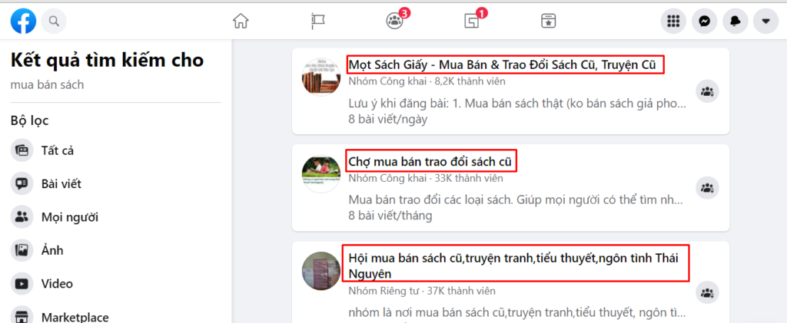Select the Video filter
This screenshot has width=787, height=323.
(115, 284)
